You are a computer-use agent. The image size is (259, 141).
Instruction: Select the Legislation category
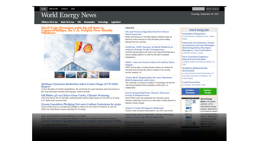click(116, 22)
